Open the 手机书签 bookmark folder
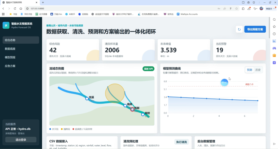The image size is (278, 149). coord(26,14)
